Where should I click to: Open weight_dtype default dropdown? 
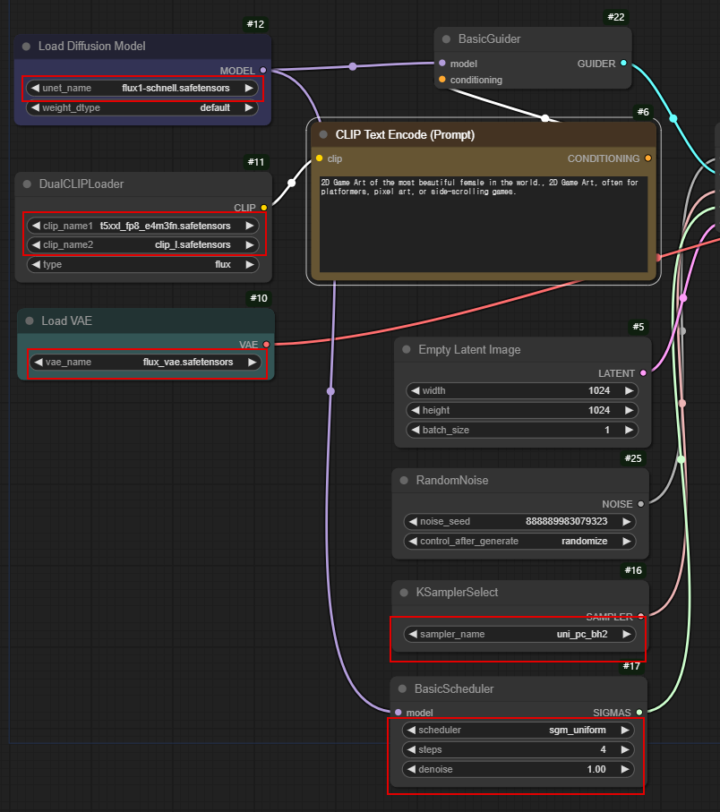pos(141,107)
